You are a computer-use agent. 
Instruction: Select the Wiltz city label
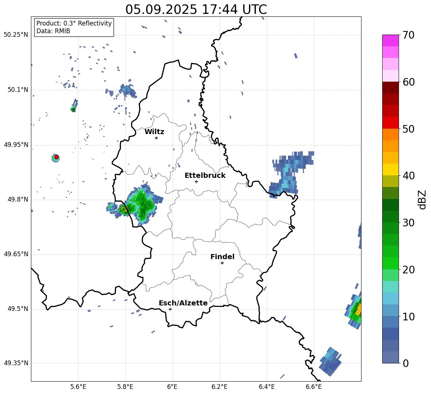click(x=154, y=132)
